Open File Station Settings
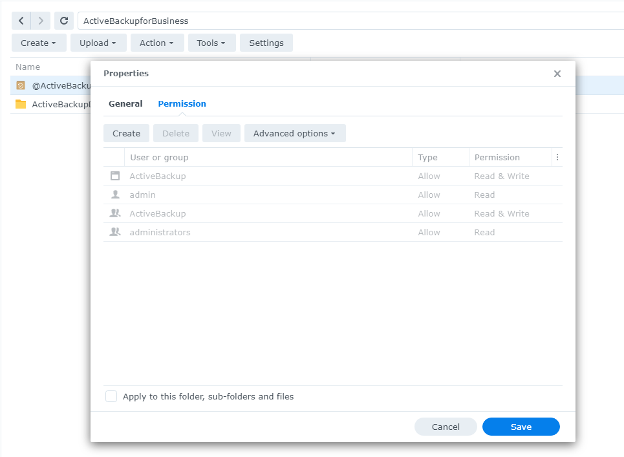 click(266, 43)
